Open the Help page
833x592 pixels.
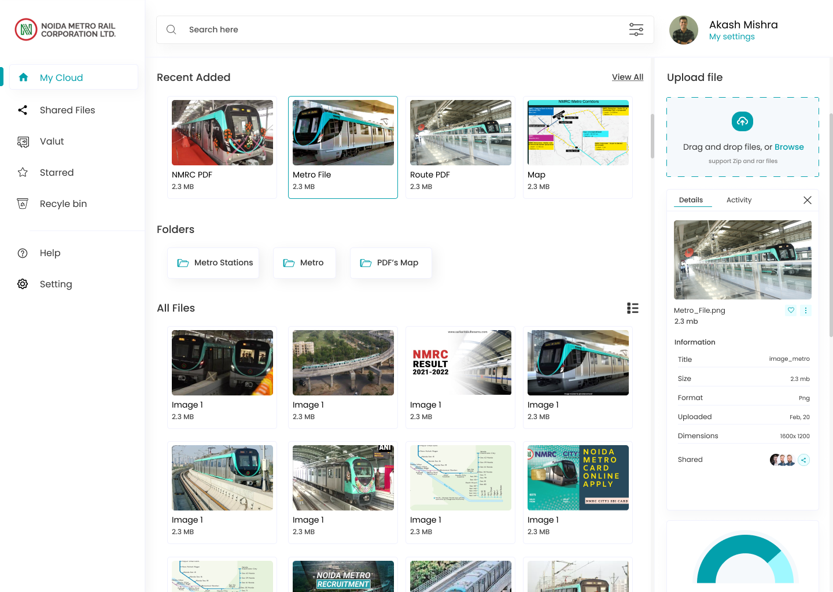pos(50,253)
